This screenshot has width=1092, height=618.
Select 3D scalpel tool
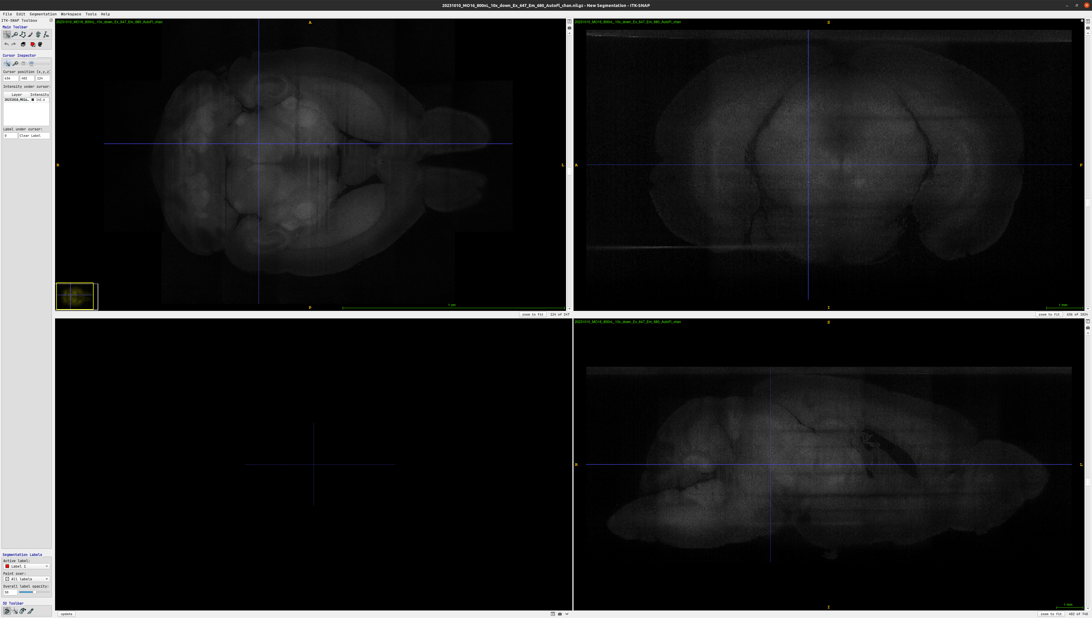(30, 611)
